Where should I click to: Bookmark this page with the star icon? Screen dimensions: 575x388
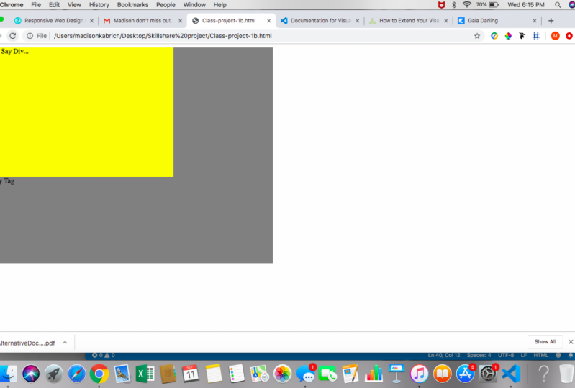pos(476,36)
